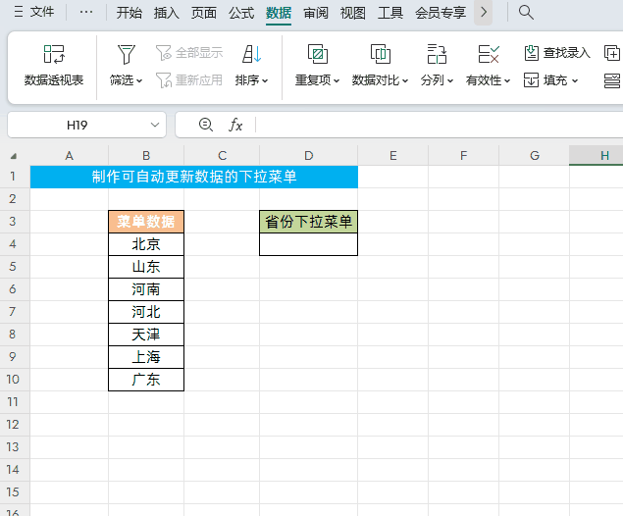The width and height of the screenshot is (623, 516).
Task: Click the 重新应用 funnel icon
Action: point(164,80)
